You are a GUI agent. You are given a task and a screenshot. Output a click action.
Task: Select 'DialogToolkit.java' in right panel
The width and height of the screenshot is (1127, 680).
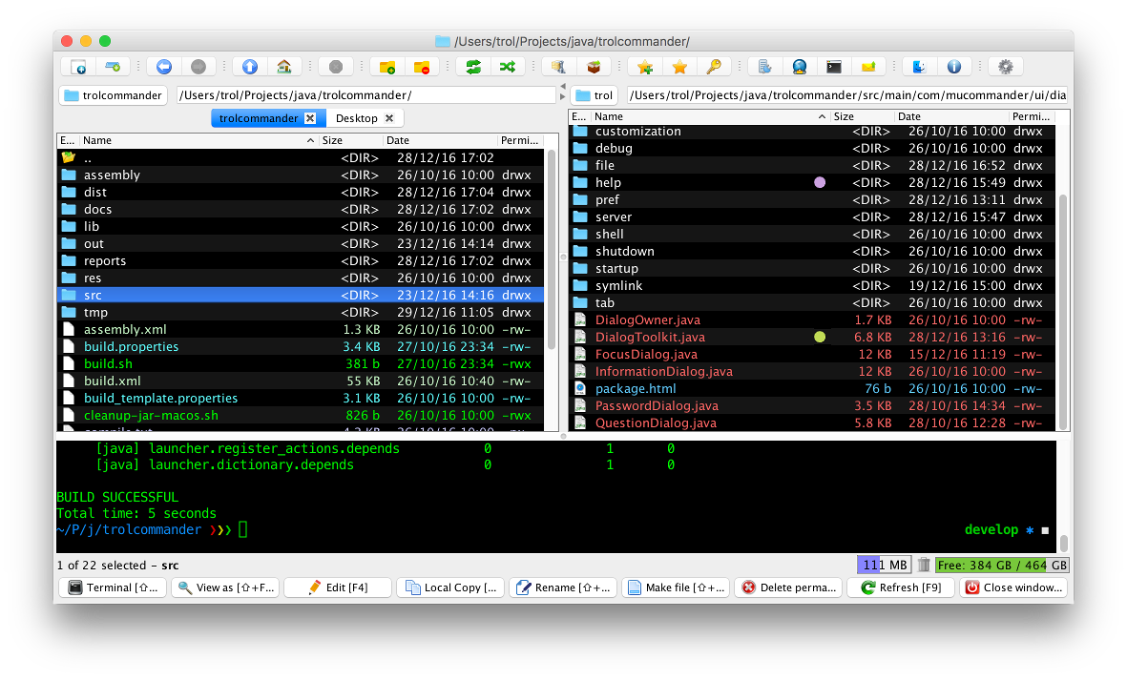click(812, 338)
